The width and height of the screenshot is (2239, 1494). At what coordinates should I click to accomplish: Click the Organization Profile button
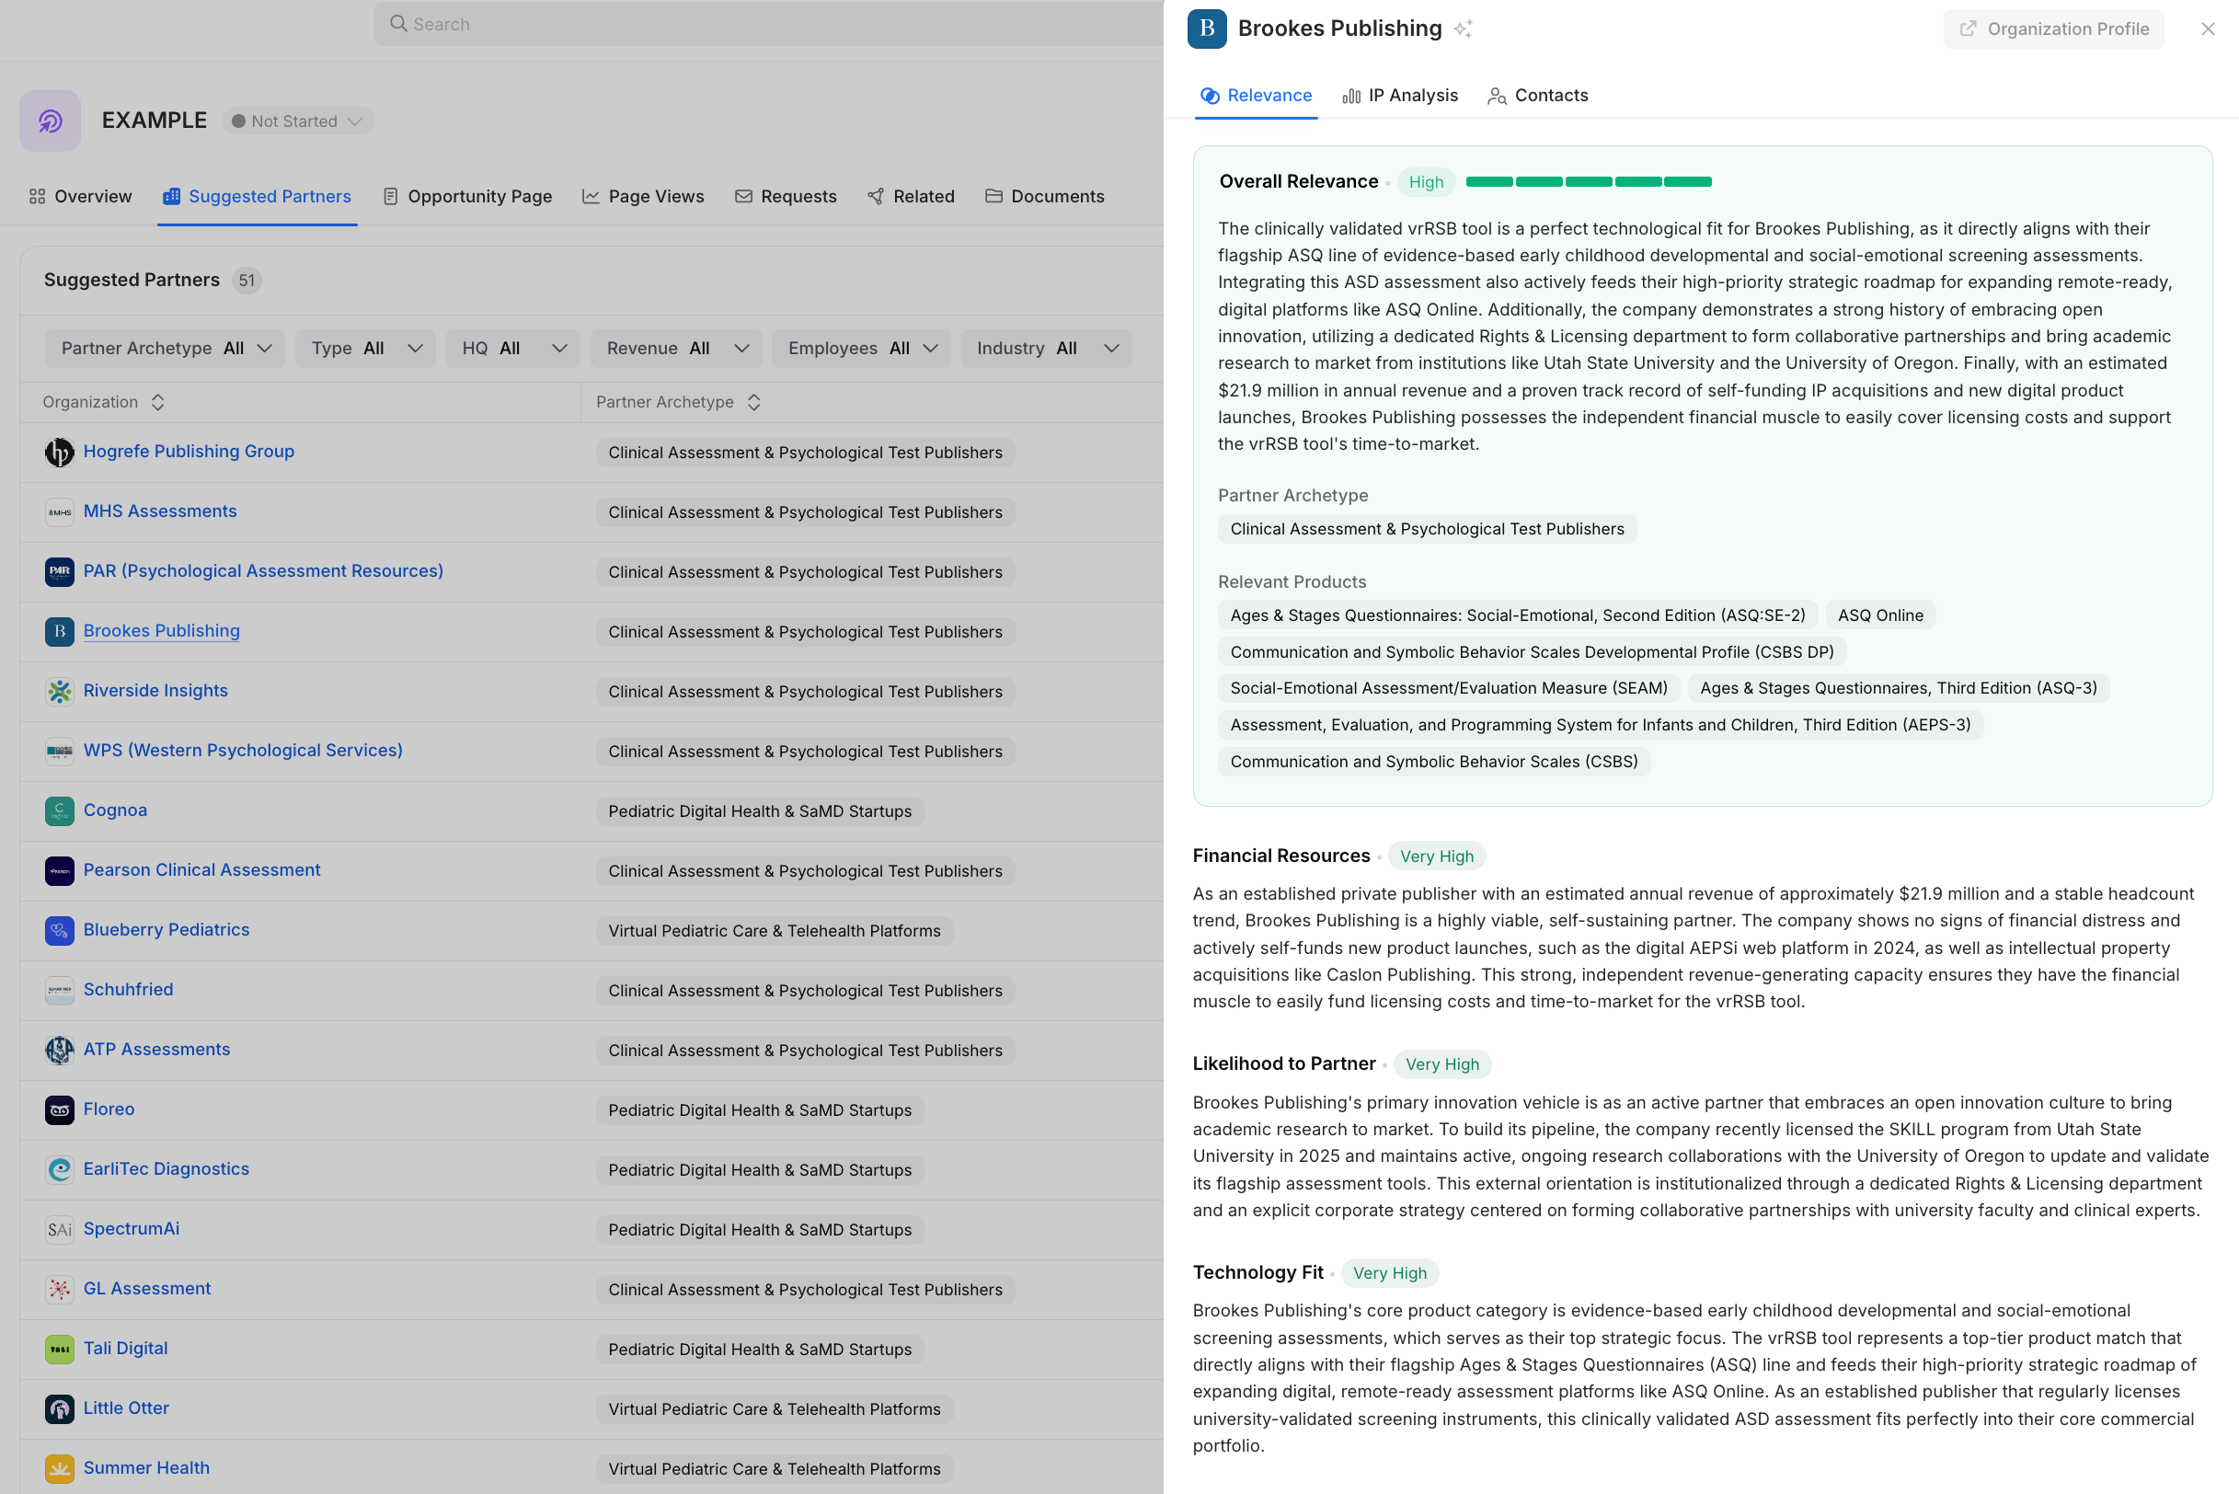(x=2053, y=29)
